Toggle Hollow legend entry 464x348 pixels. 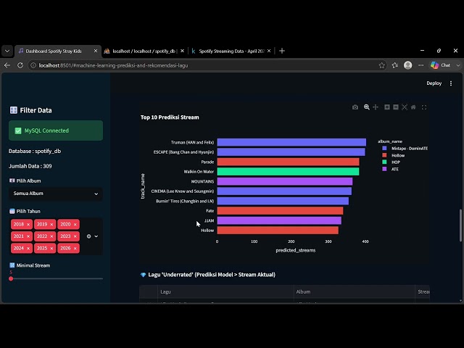pos(393,155)
